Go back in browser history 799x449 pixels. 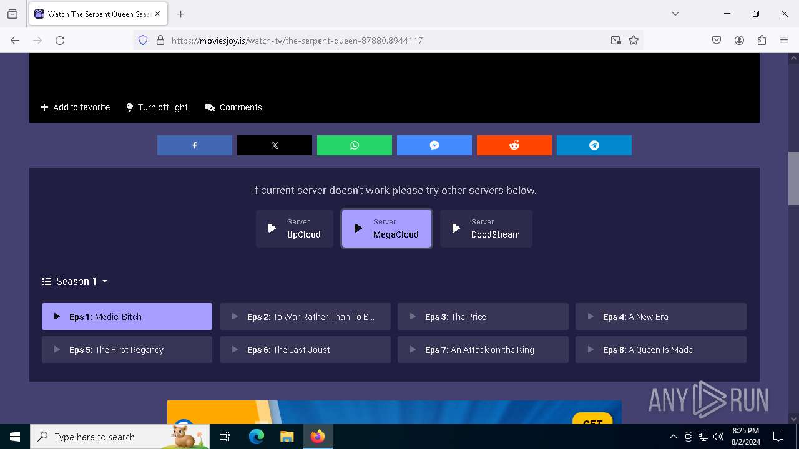pos(15,40)
